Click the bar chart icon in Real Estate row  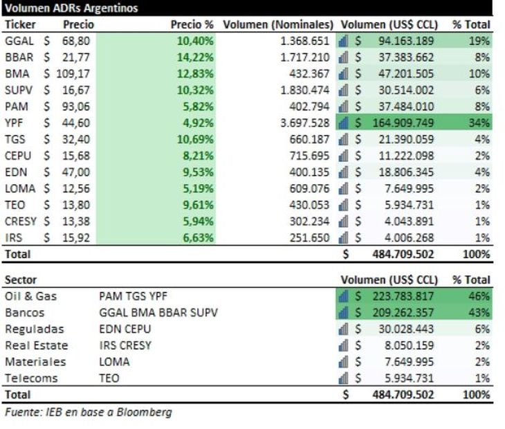343,345
